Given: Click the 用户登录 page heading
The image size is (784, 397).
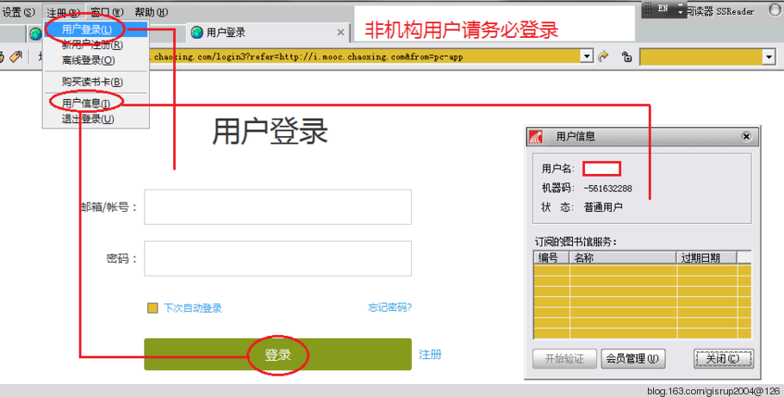Looking at the screenshot, I should tap(270, 132).
